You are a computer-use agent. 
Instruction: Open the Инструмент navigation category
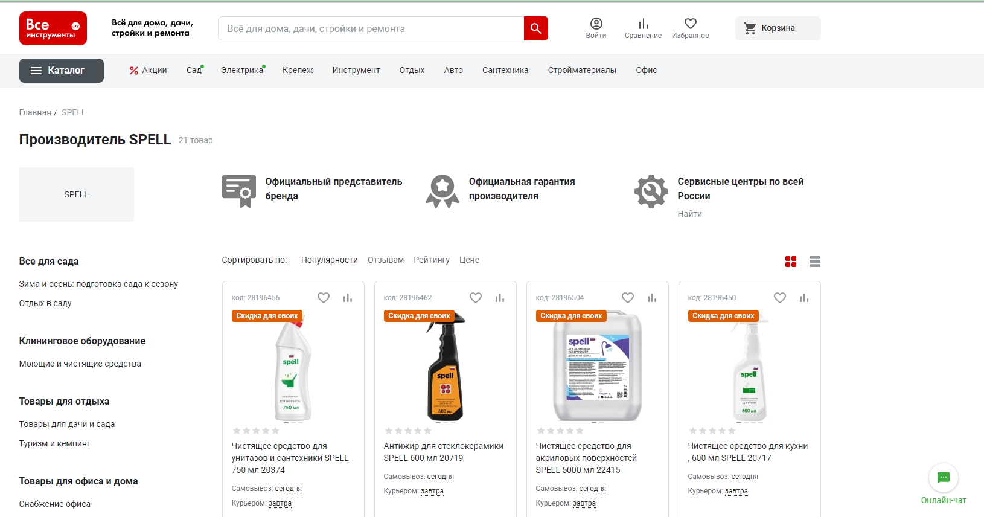click(x=356, y=71)
